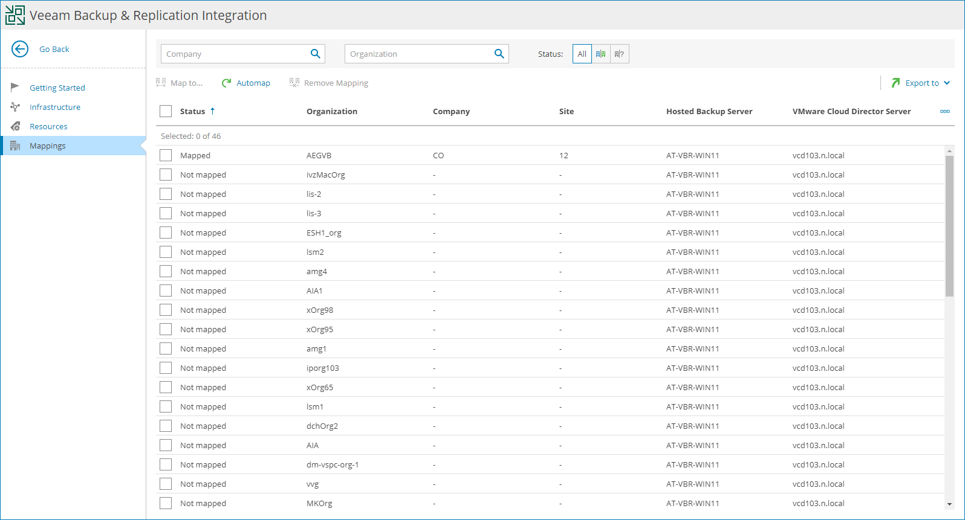Check the ESH1_org row checkbox
The height and width of the screenshot is (520, 965).
pos(166,233)
